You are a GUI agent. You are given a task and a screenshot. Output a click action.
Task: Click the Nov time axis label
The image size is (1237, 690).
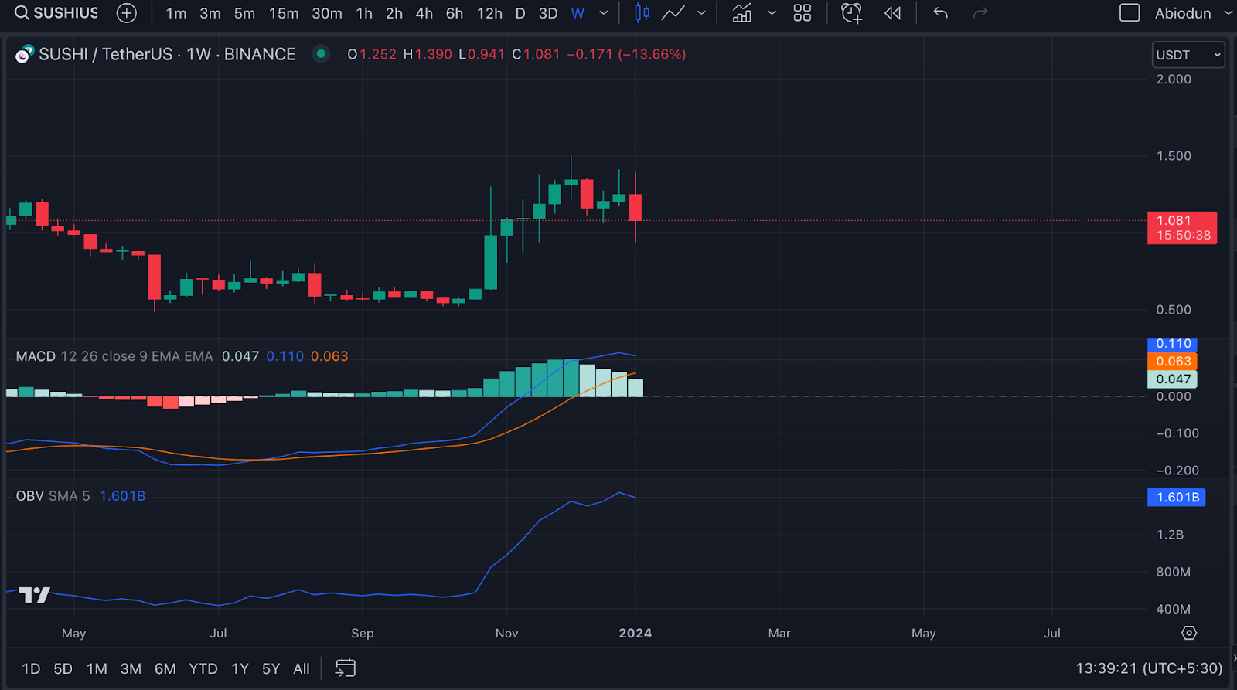click(506, 634)
